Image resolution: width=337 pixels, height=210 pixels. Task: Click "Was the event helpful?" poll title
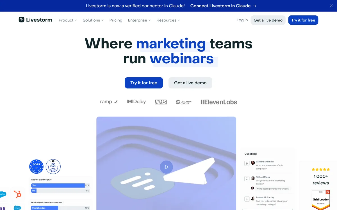[41, 179]
